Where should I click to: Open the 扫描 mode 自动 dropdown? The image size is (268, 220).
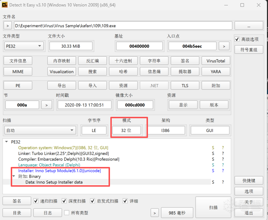pos(40,130)
